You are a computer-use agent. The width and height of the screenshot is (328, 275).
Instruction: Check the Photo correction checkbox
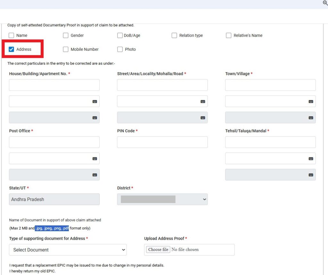tap(120, 49)
